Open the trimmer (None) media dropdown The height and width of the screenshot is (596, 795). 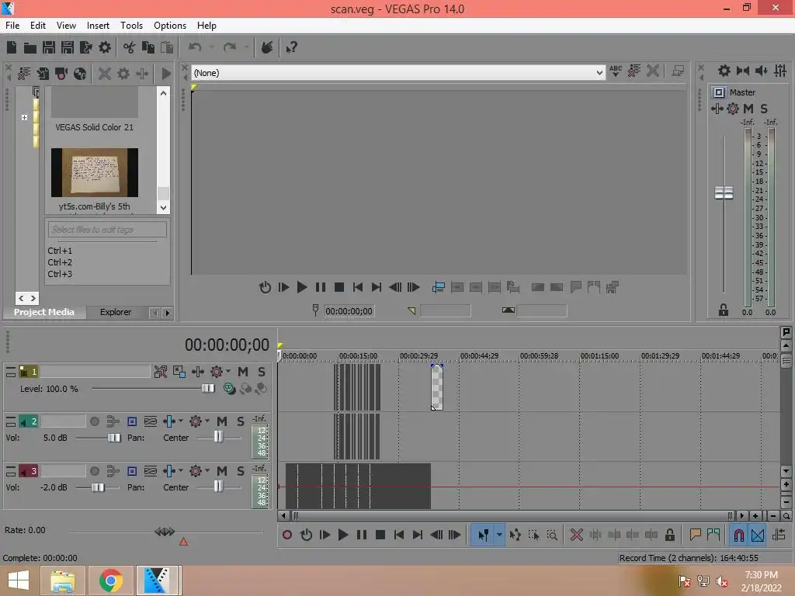[599, 73]
